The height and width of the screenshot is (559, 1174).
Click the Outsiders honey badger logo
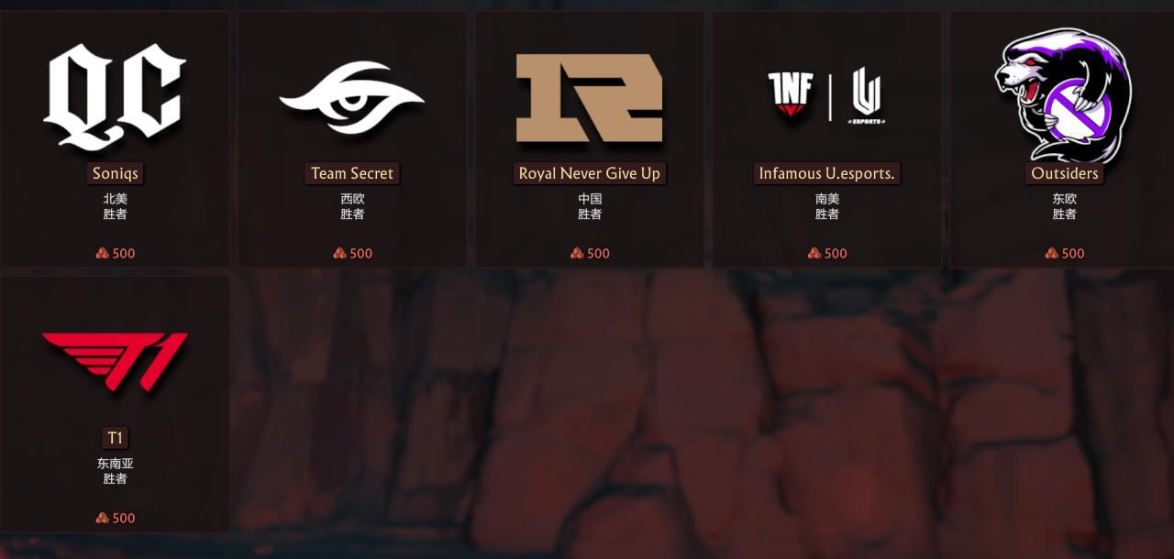pyautogui.click(x=1064, y=95)
